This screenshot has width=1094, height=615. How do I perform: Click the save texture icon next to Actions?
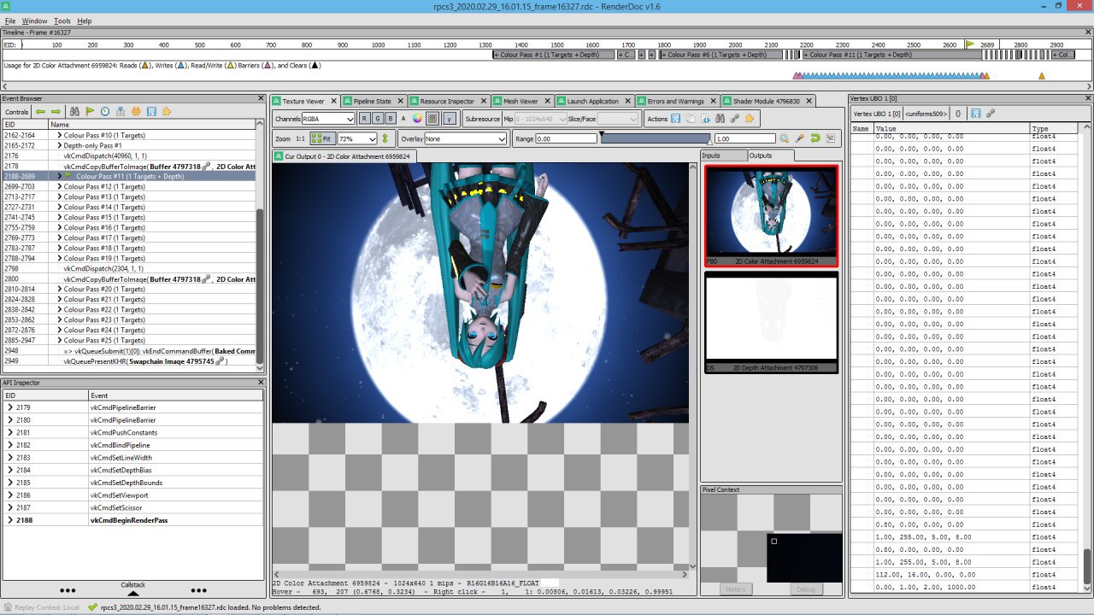point(675,119)
